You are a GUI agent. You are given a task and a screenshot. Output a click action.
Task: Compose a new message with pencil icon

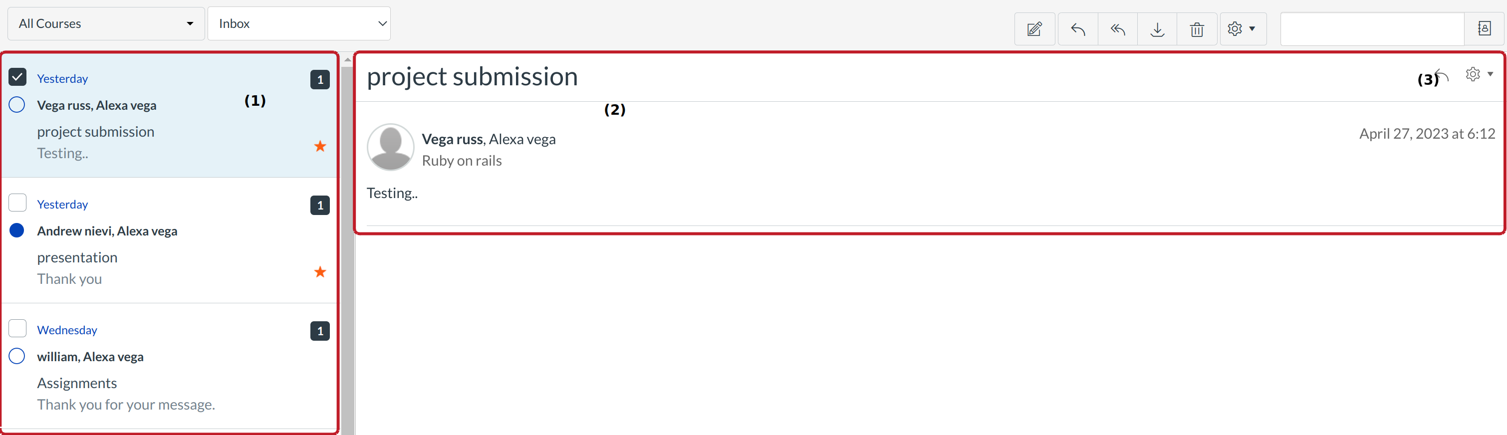(x=1034, y=29)
